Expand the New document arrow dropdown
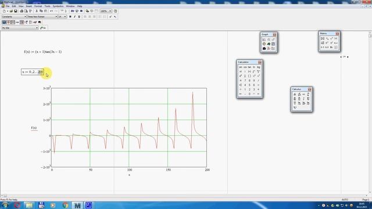The width and height of the screenshot is (372, 209). pos(8,11)
